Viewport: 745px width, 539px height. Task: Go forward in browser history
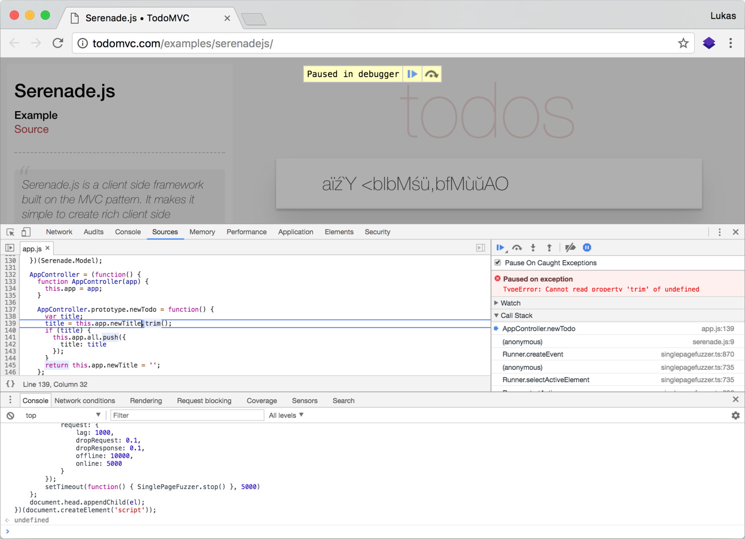(36, 43)
